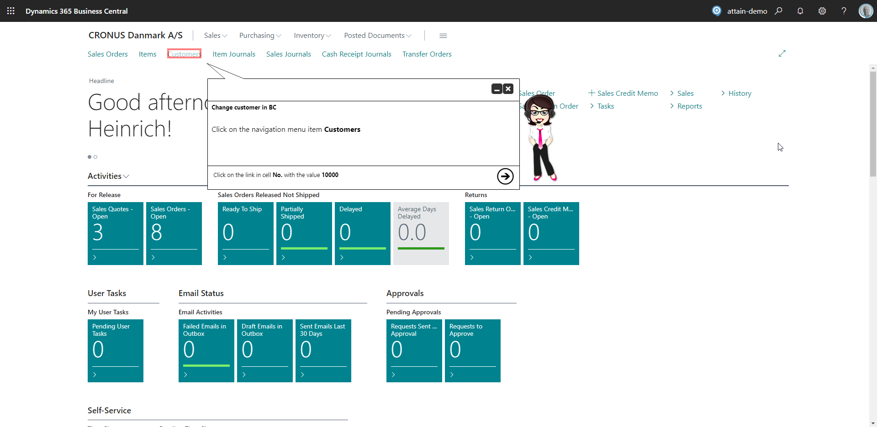This screenshot has height=427, width=877.
Task: Expand the Sales menu
Action: [x=216, y=36]
